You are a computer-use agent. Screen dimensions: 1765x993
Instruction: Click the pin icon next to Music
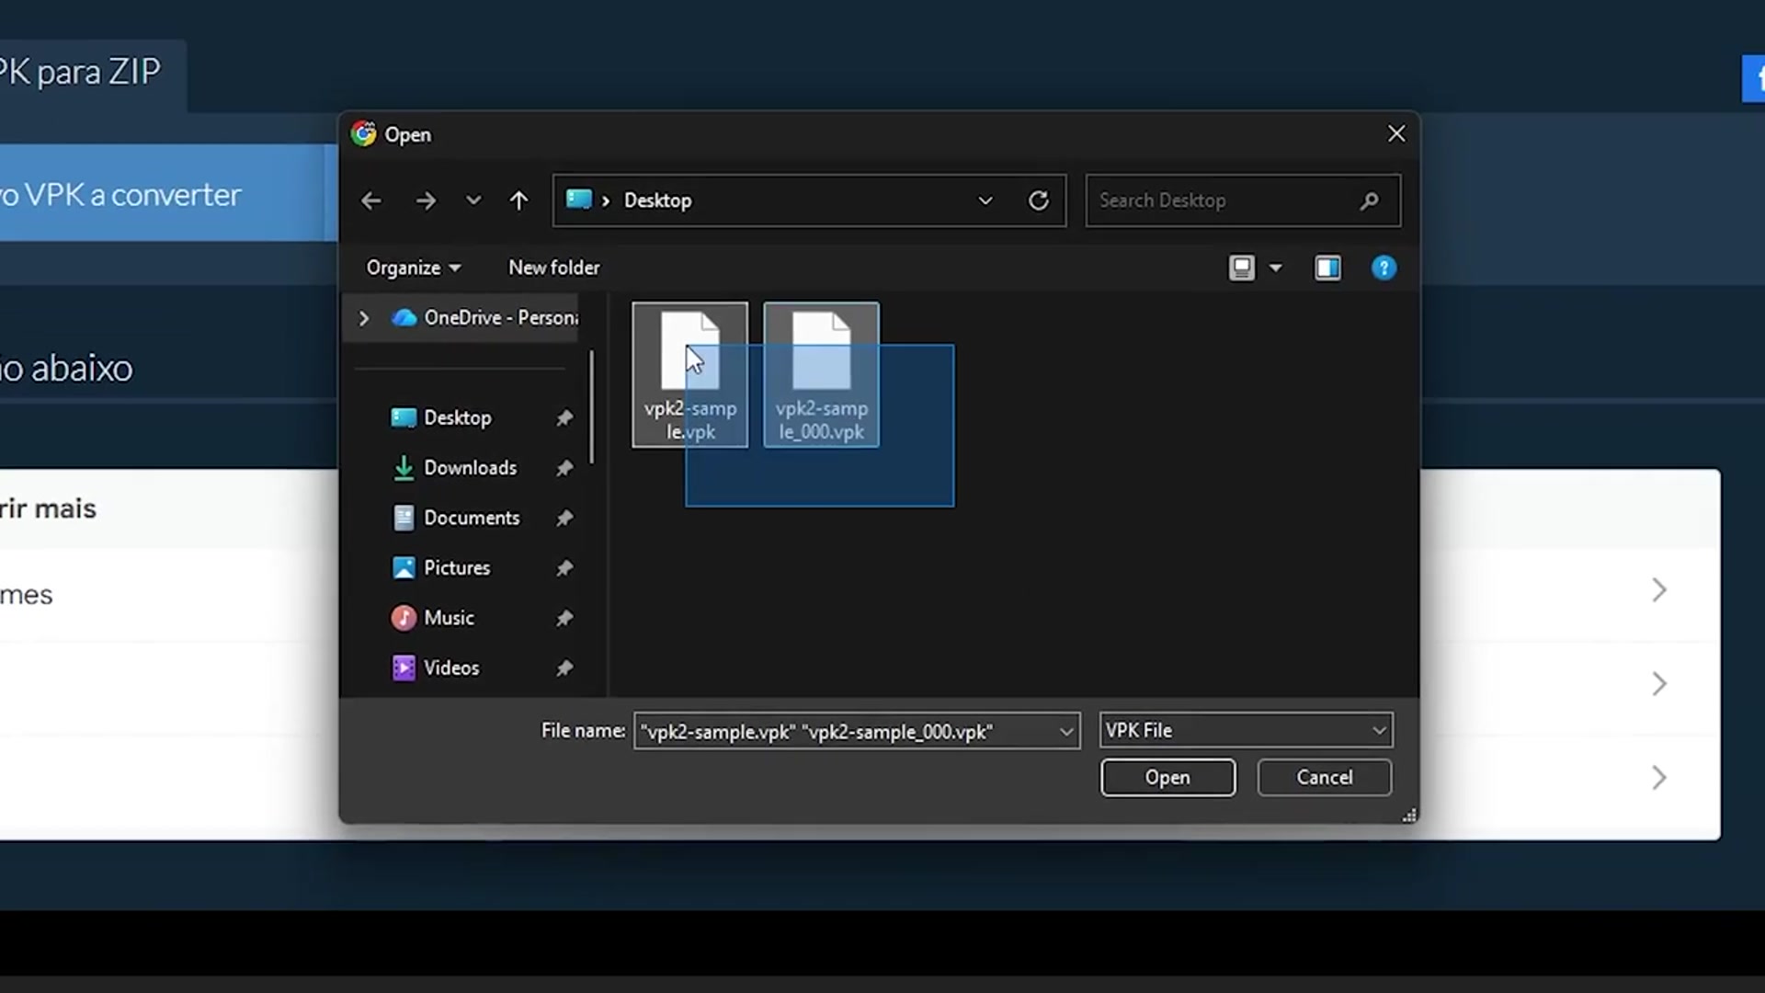click(564, 618)
